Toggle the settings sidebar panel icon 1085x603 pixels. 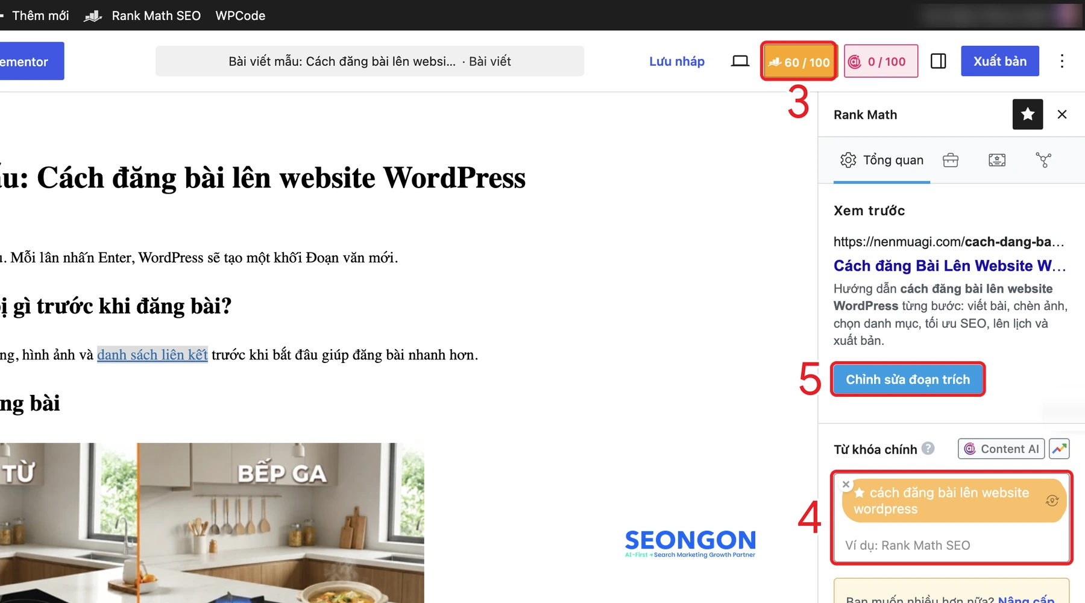click(x=939, y=61)
